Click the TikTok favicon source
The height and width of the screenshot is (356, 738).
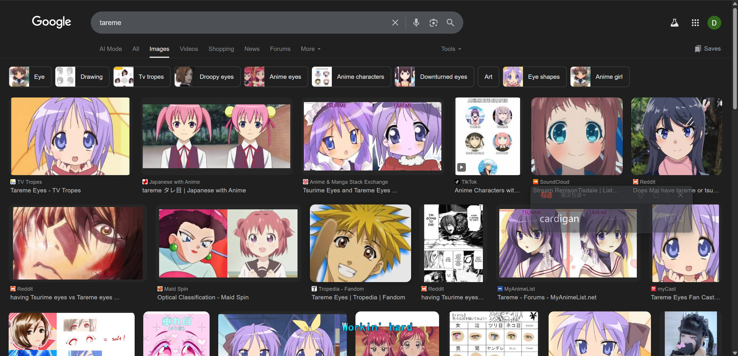point(457,182)
